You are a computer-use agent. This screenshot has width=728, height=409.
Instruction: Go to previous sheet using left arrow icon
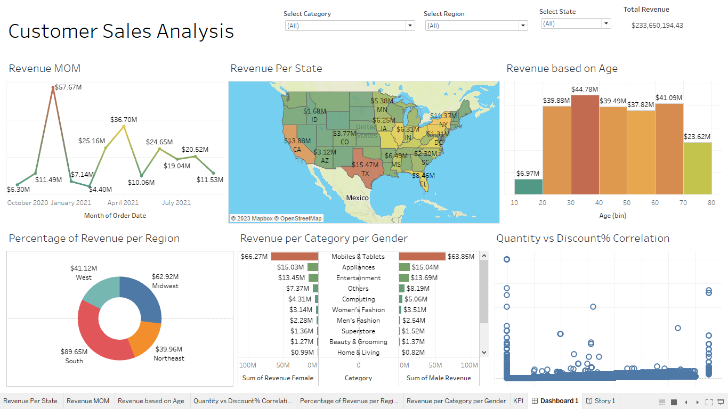pos(686,402)
